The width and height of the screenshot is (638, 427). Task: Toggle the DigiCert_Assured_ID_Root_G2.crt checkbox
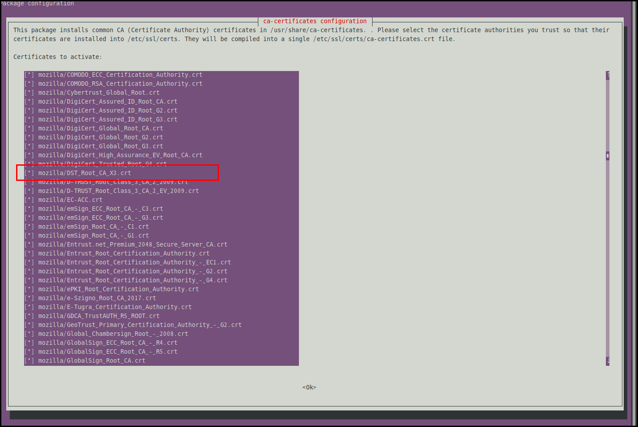pos(29,110)
